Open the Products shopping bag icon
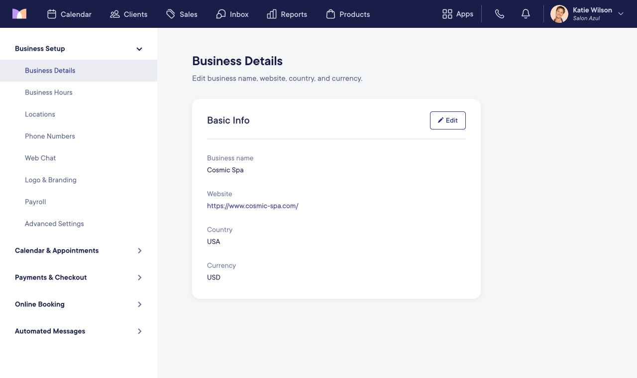Viewport: 637px width, 378px height. [x=330, y=14]
